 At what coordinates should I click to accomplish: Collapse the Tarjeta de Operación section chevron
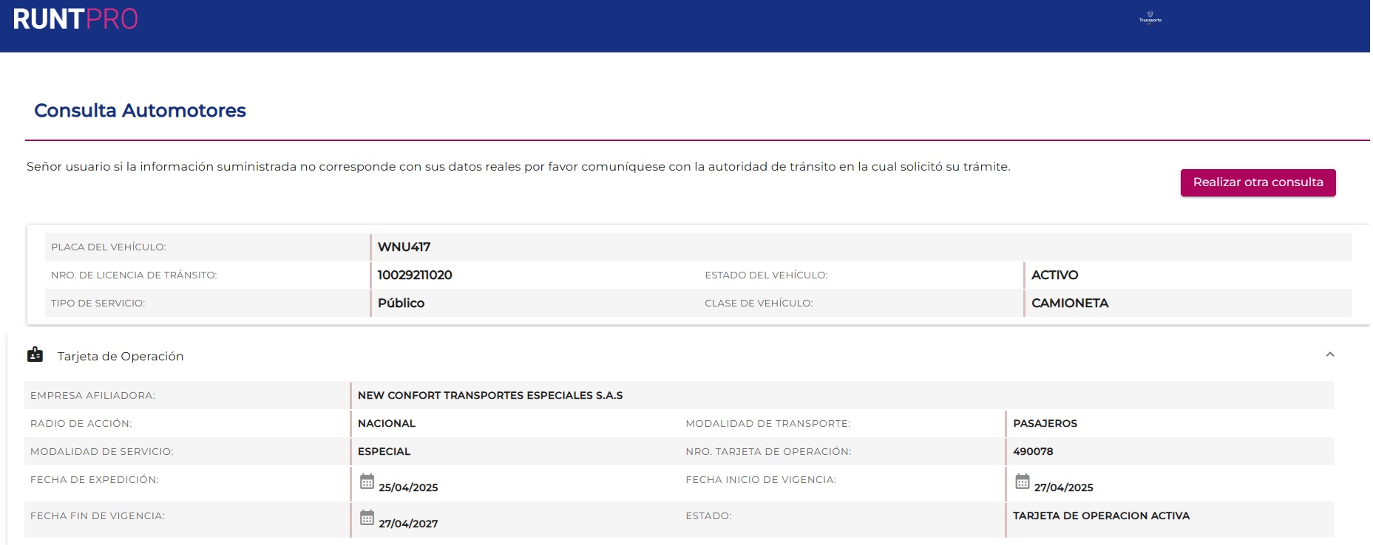(x=1329, y=355)
